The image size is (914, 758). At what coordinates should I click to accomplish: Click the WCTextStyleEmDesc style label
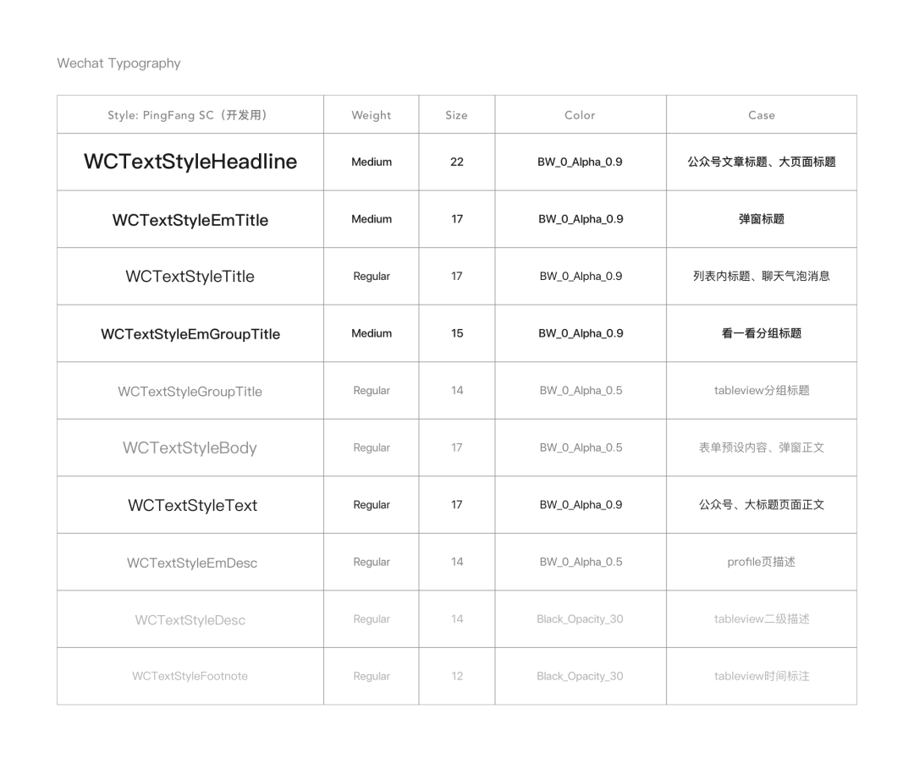(192, 563)
